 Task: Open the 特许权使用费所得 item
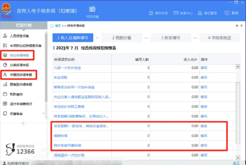point(68,145)
